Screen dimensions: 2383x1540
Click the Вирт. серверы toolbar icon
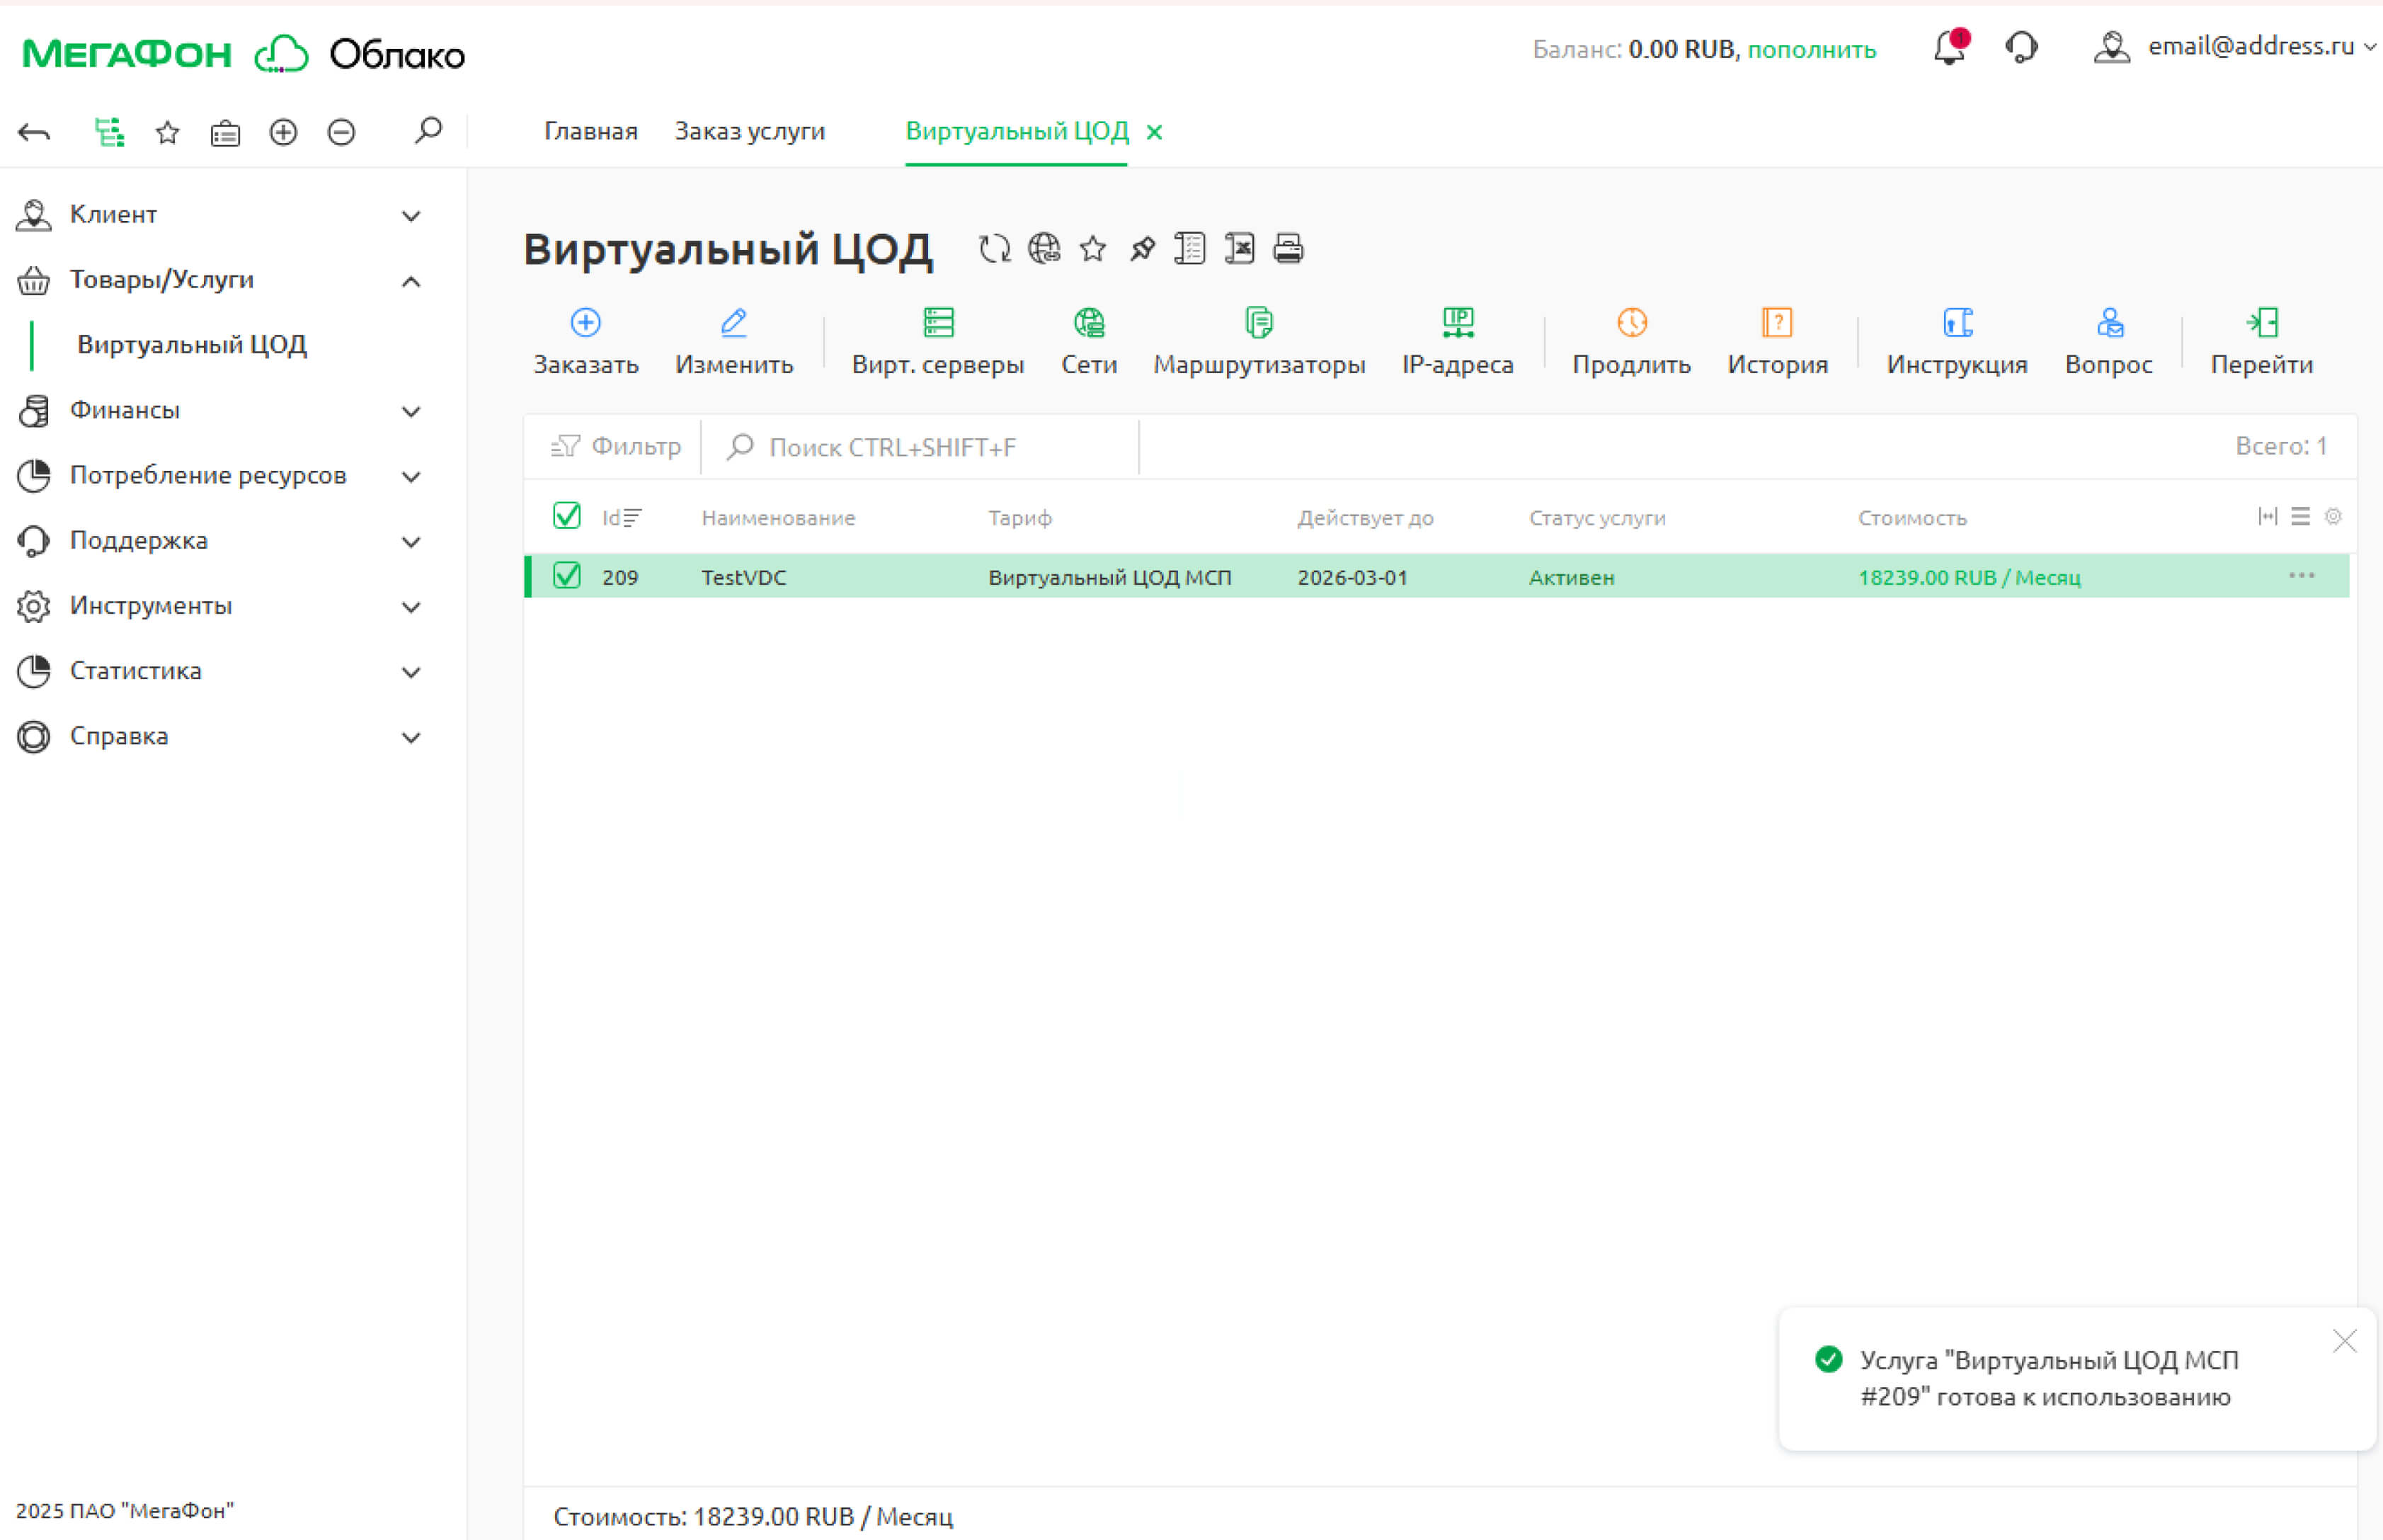937,323
